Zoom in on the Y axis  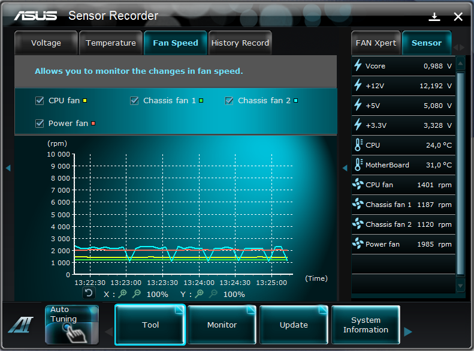click(x=199, y=293)
